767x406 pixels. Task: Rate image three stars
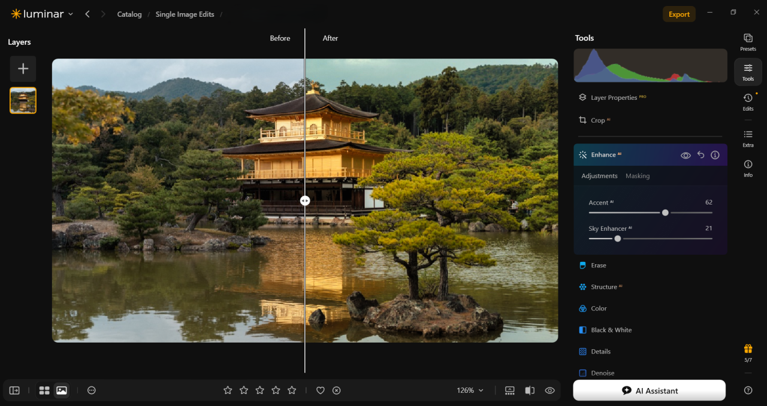259,390
